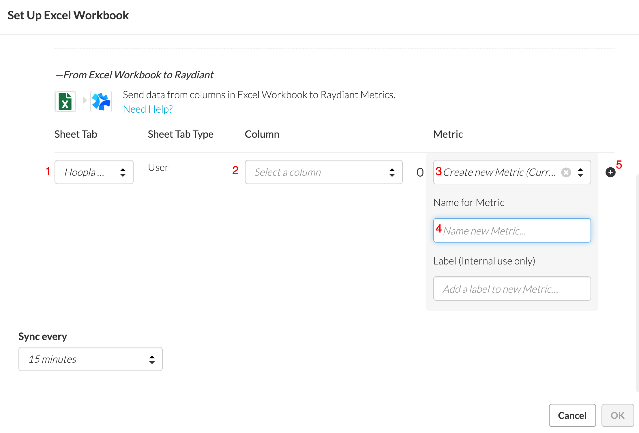The height and width of the screenshot is (433, 639).
Task: Click the Sync every label
Action: pyautogui.click(x=43, y=336)
